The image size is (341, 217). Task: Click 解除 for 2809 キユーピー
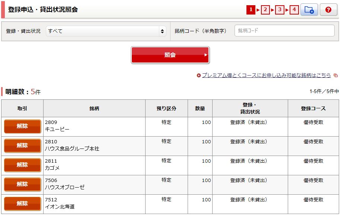point(22,127)
